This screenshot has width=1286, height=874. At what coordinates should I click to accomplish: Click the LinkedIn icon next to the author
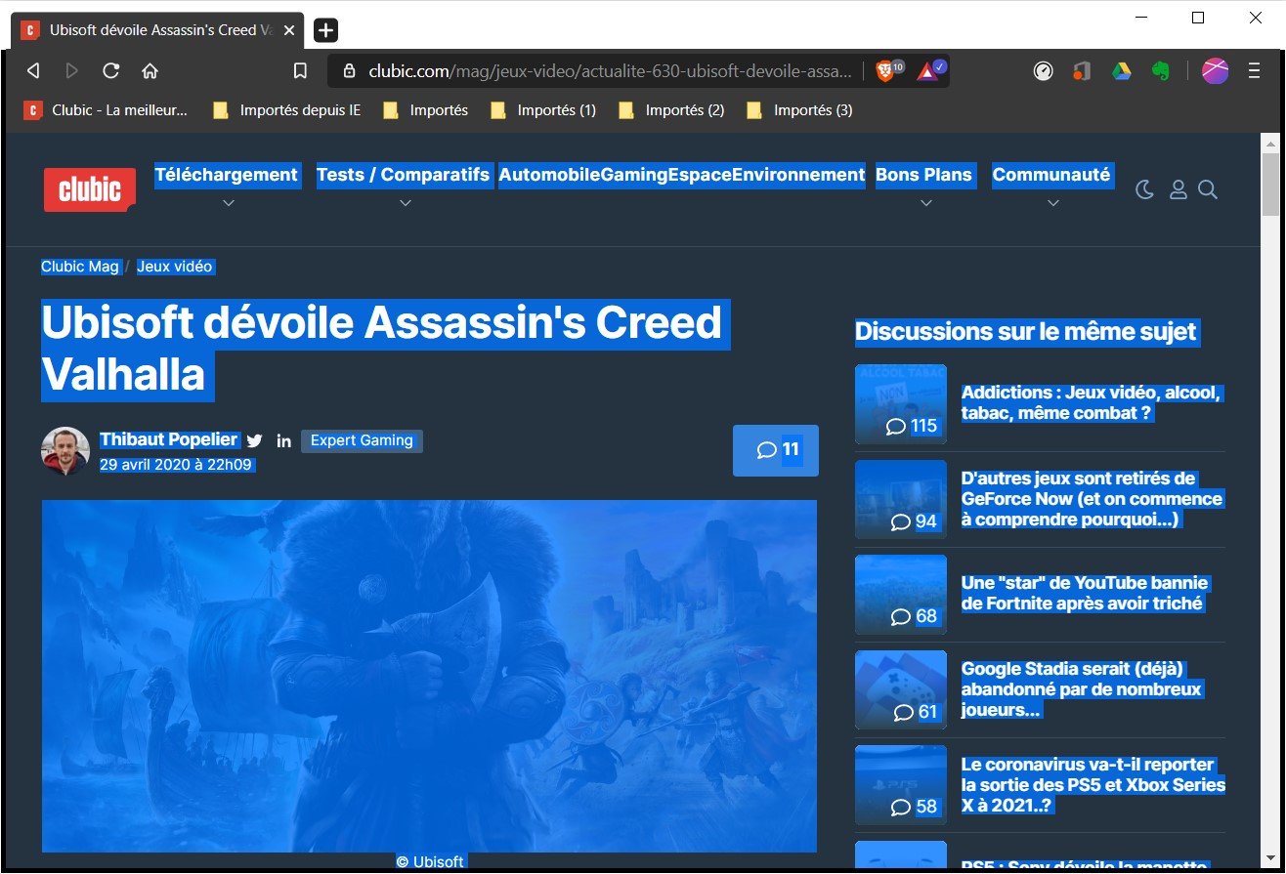point(282,441)
